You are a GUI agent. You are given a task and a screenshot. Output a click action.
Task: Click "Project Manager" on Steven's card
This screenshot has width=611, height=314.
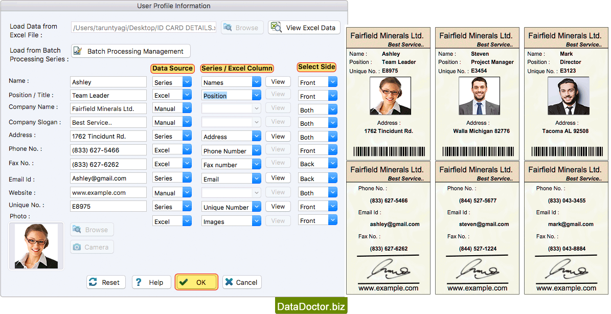(492, 62)
